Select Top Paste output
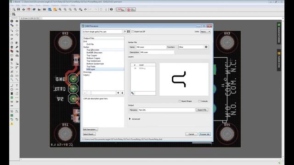The image size is (294, 165). tap(91, 66)
